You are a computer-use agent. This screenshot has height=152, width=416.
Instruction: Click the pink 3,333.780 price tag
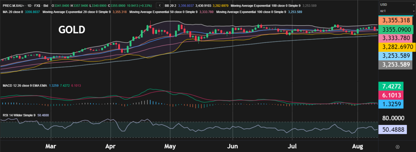point(396,38)
